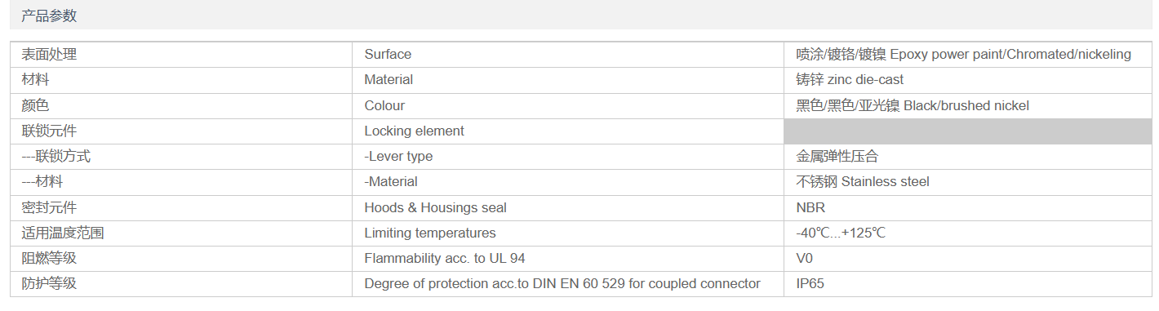Select the NBR value
This screenshot has width=1159, height=311.
pos(810,208)
